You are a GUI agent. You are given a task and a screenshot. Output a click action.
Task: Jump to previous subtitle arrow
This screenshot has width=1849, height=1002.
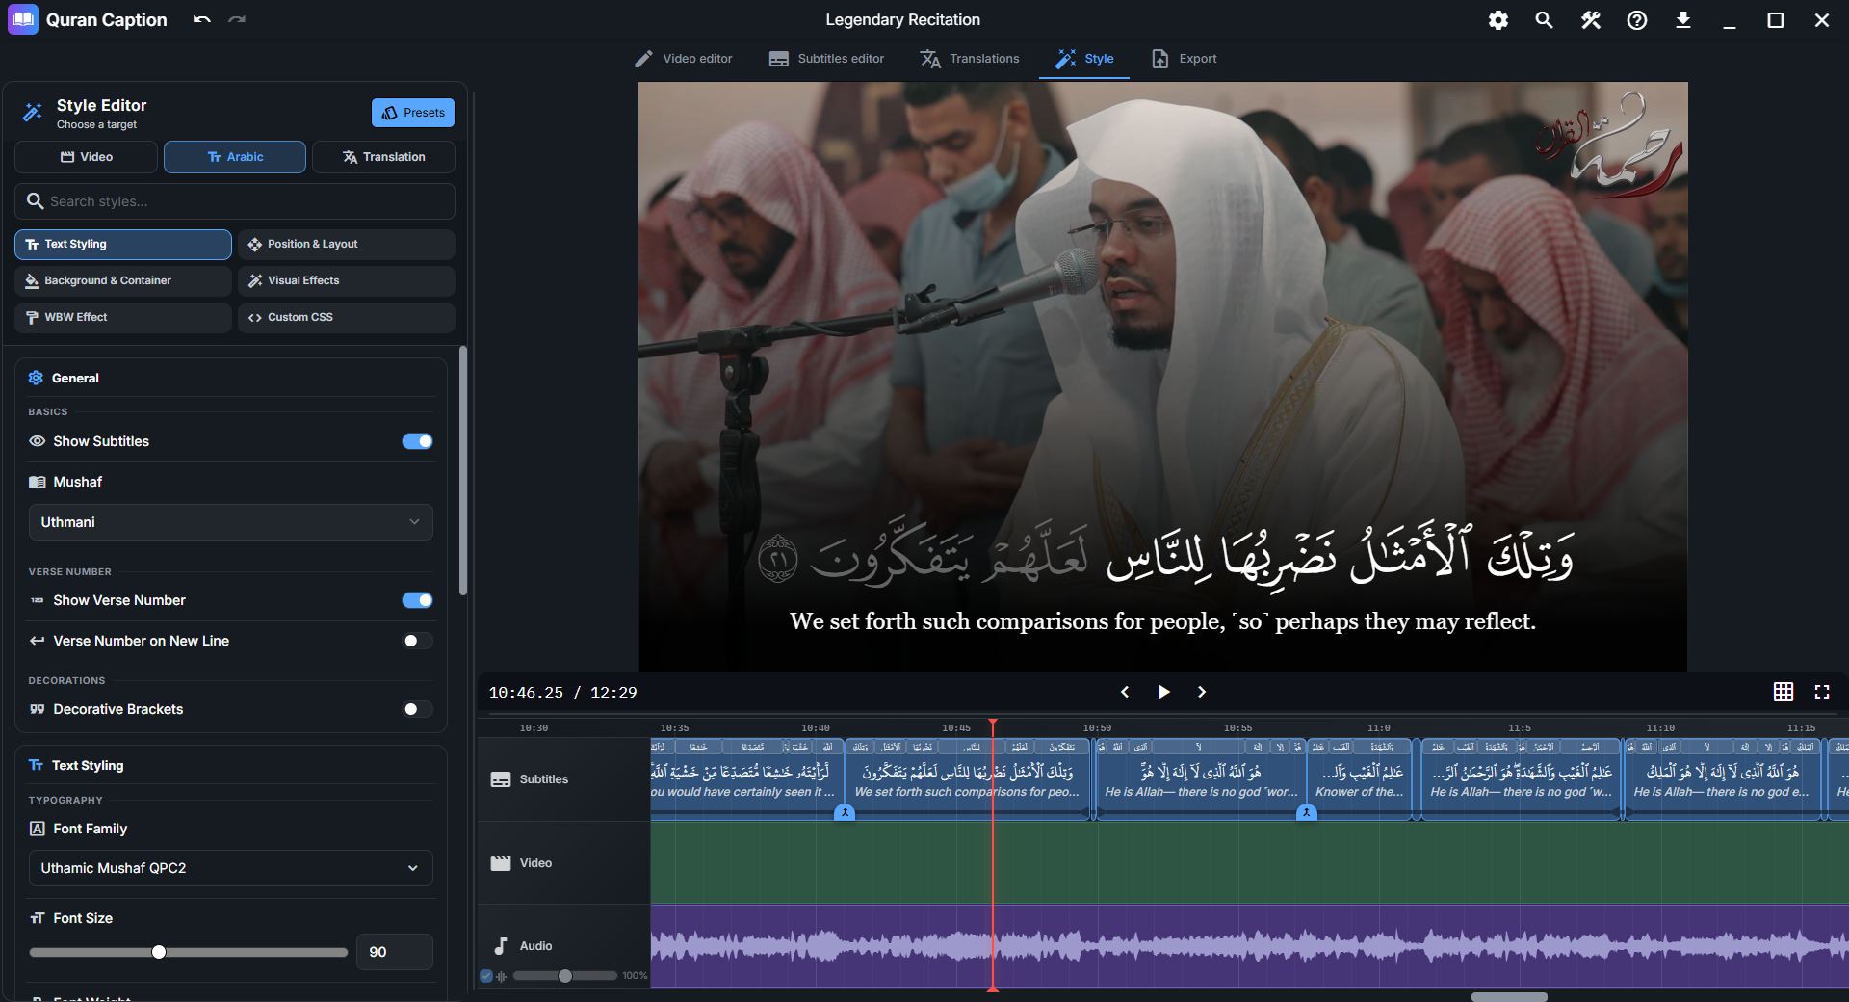tap(1124, 692)
